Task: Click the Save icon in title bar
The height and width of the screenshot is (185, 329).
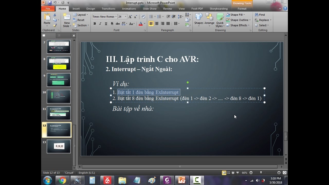Action: (50, 3)
